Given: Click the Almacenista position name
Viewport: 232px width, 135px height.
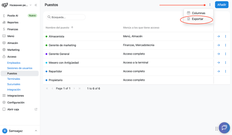Looking at the screenshot, I should click(56, 37).
